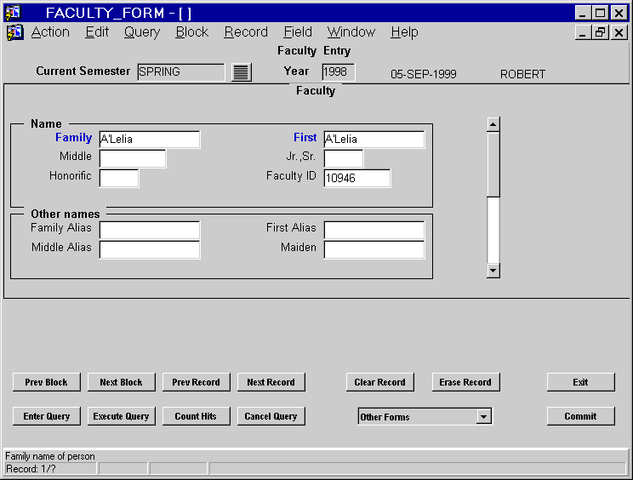
Task: Open the Record menu
Action: 246,31
